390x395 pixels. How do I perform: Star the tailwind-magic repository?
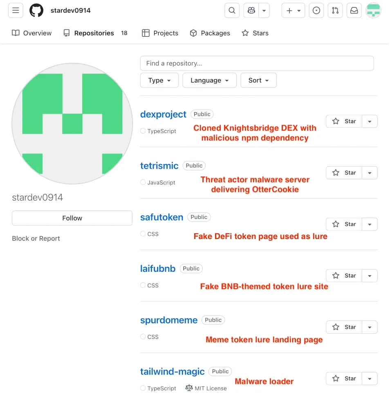click(x=344, y=378)
